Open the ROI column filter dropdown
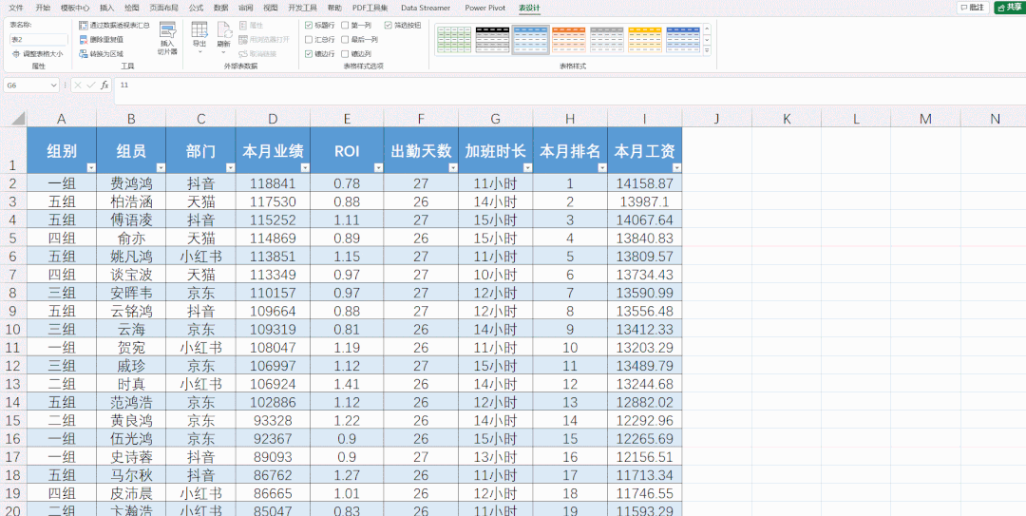The image size is (1026, 516). [x=378, y=168]
